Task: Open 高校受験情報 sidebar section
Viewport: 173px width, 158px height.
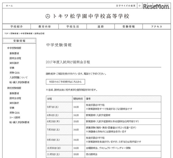Action: click(14, 88)
